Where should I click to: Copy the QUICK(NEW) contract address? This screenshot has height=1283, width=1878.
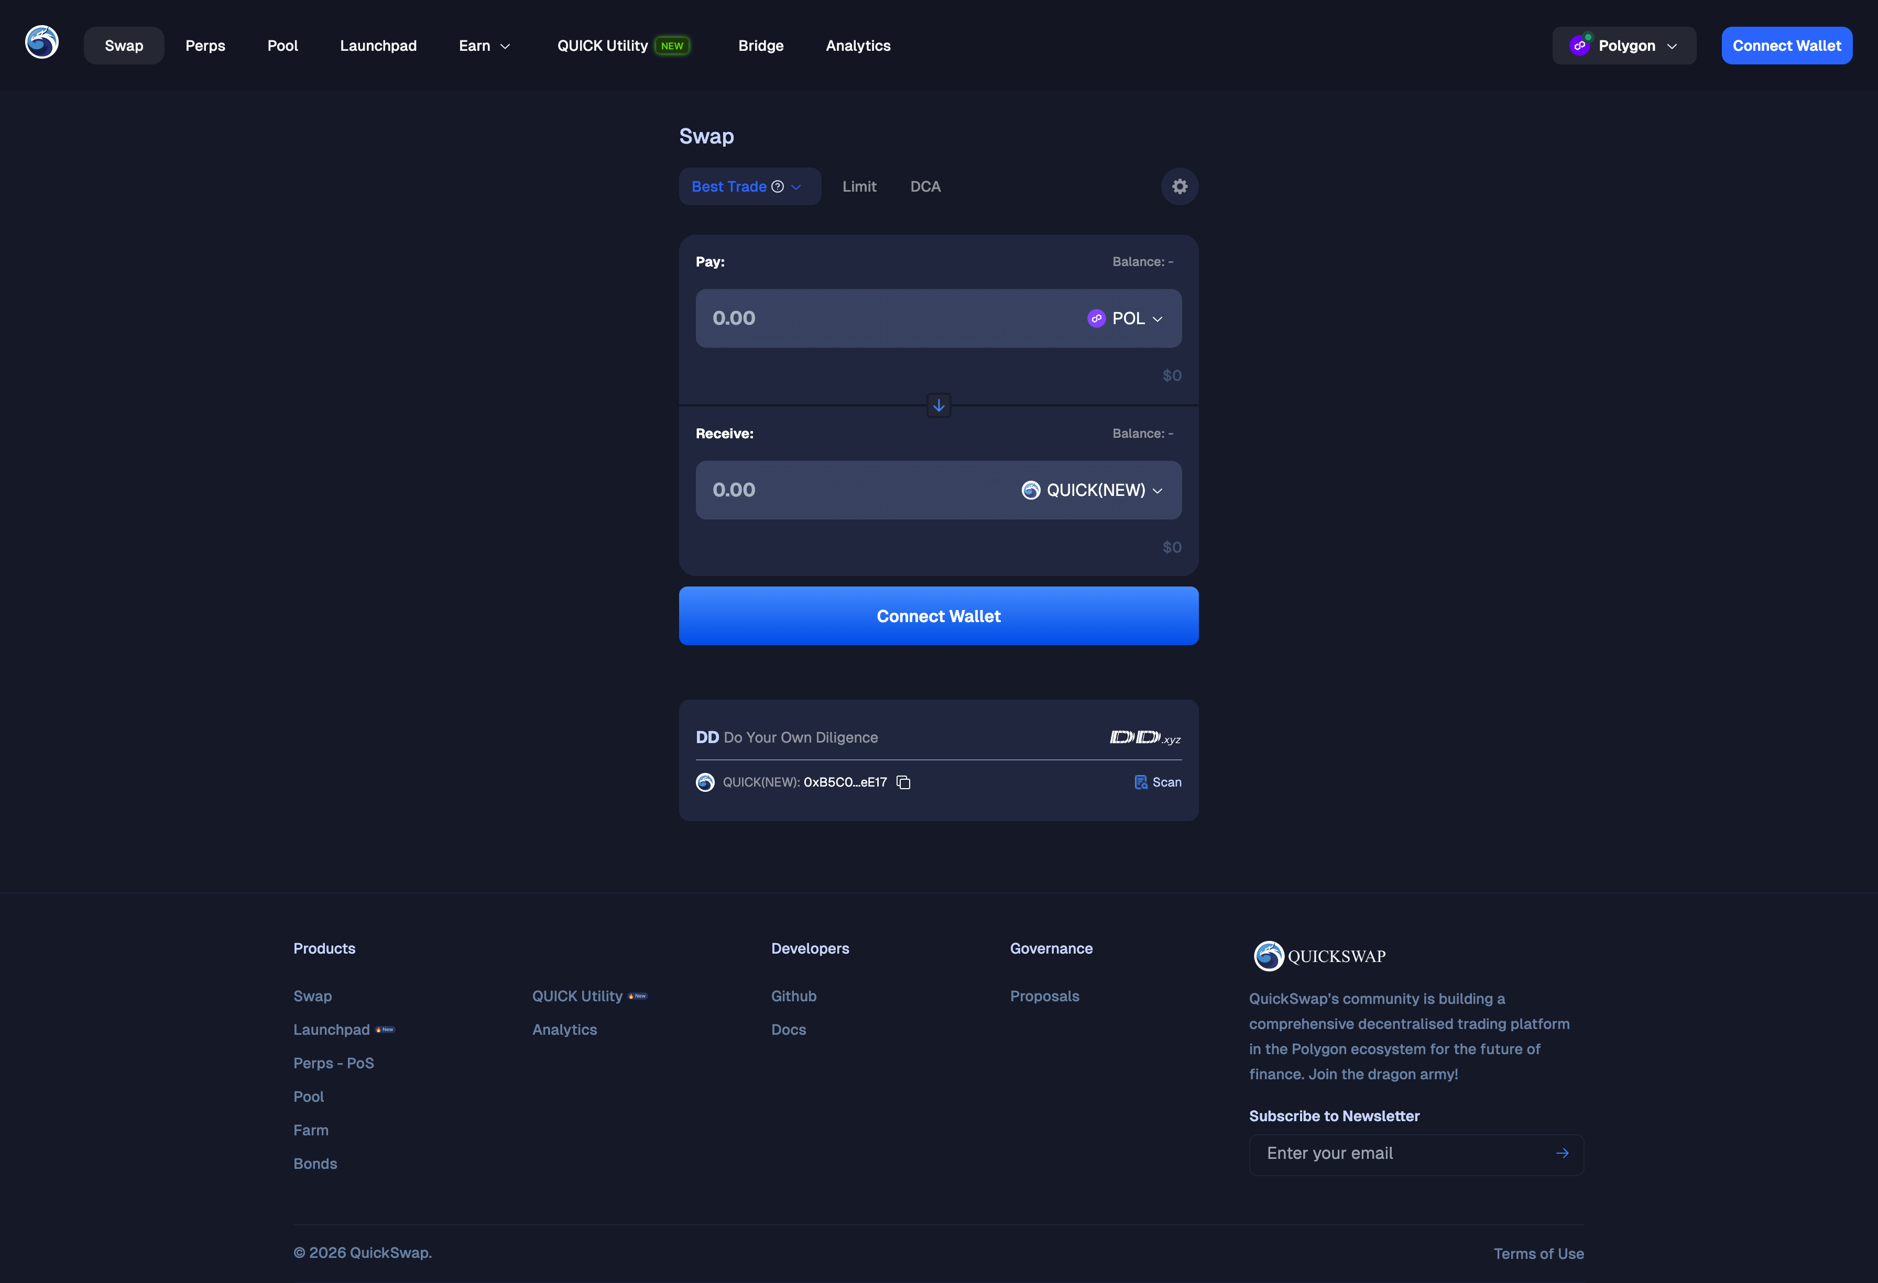tap(903, 782)
